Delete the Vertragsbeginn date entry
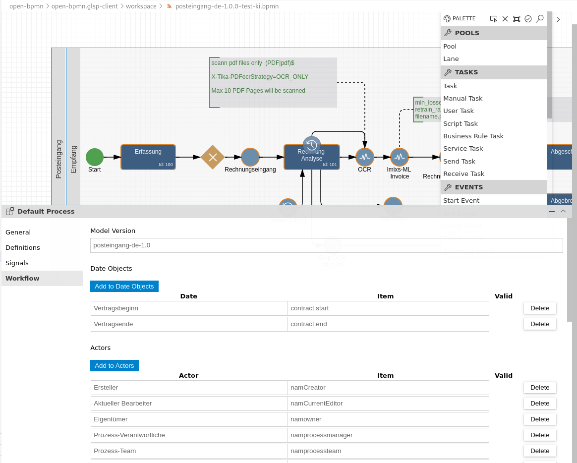Viewport: 577px width, 463px height. [539, 308]
